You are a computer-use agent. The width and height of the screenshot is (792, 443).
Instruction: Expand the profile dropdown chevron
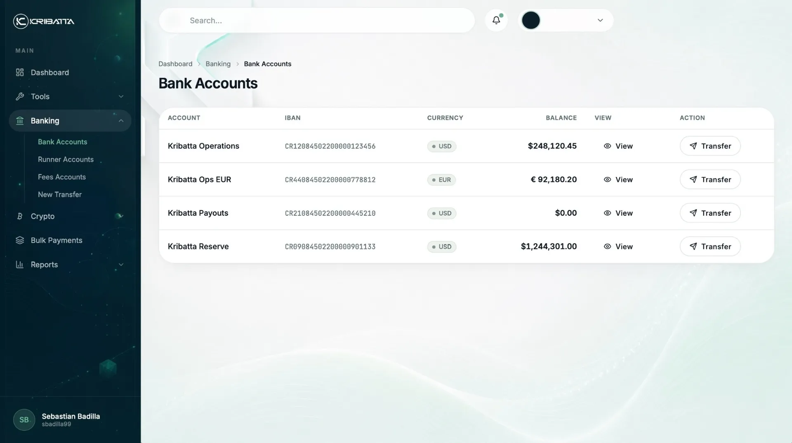click(x=600, y=20)
